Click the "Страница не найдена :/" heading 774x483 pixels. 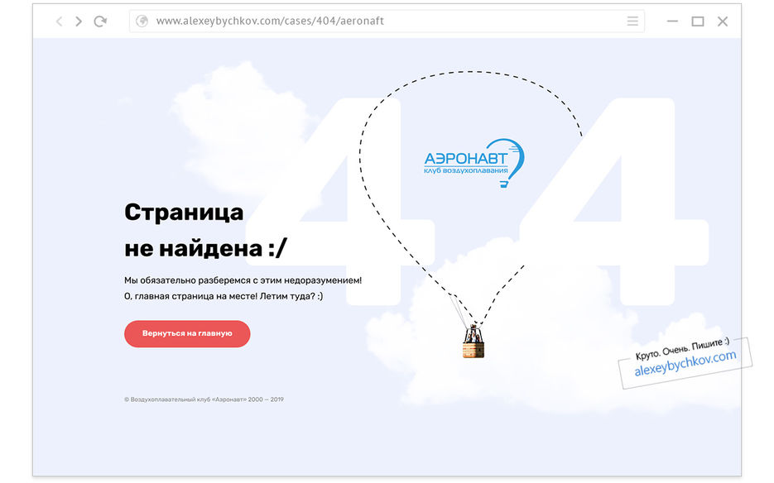tap(205, 230)
